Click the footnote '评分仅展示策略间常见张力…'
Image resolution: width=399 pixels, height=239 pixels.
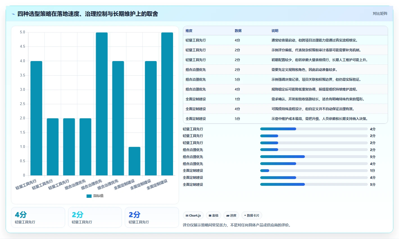[x=237, y=225]
